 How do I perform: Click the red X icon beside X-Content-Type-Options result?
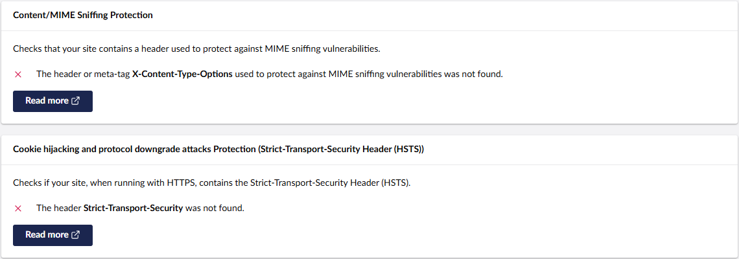[x=18, y=74]
